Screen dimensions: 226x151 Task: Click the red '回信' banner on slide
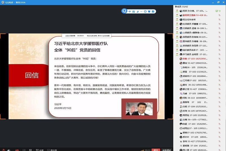click(x=29, y=75)
